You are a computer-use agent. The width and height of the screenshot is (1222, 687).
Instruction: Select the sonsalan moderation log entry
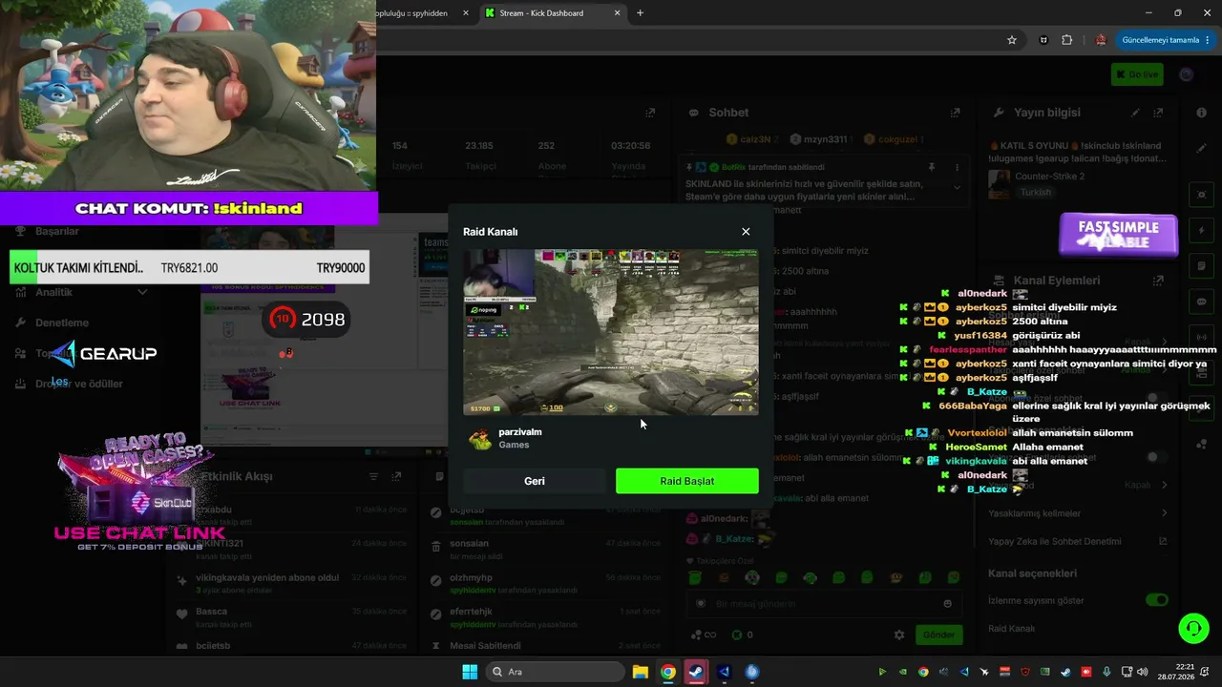544,548
